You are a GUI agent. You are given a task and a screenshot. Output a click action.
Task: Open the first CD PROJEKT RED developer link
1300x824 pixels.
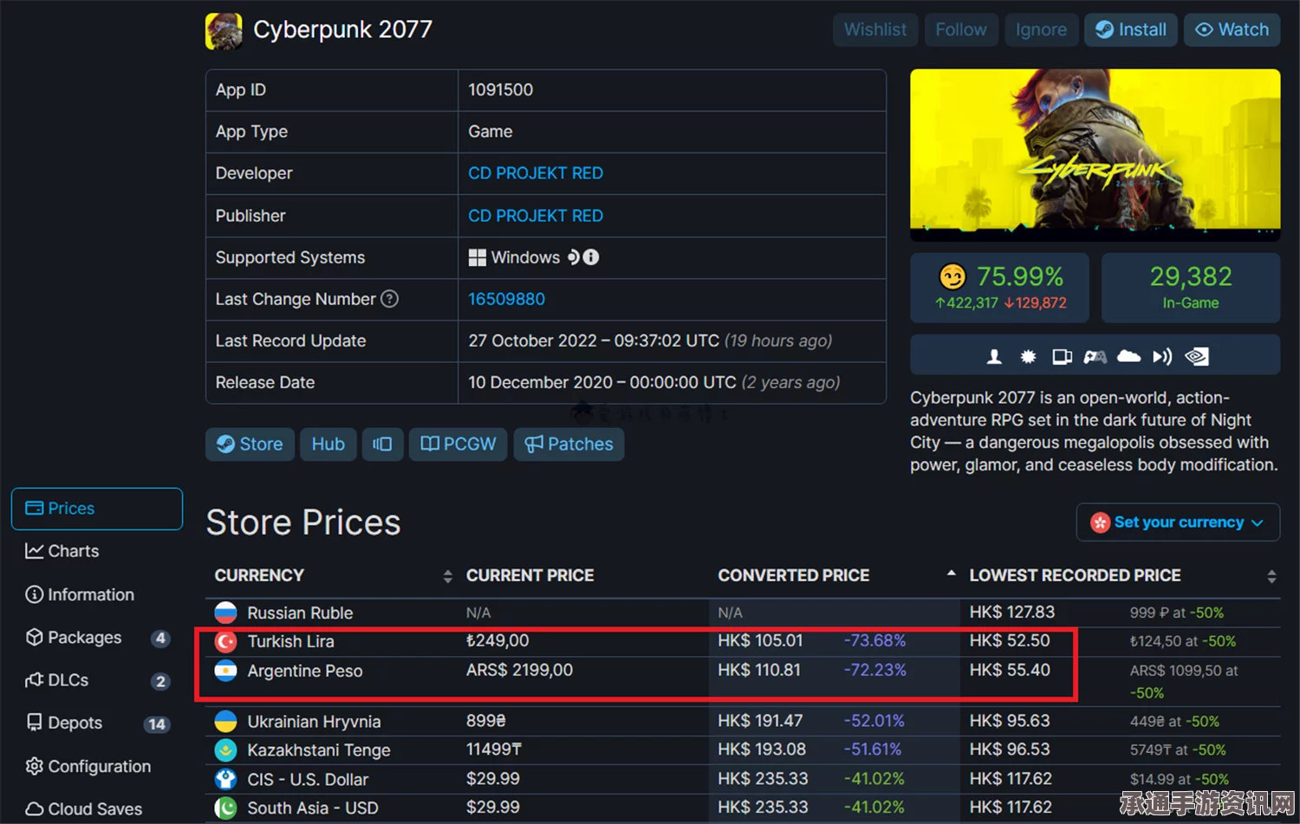pos(536,173)
